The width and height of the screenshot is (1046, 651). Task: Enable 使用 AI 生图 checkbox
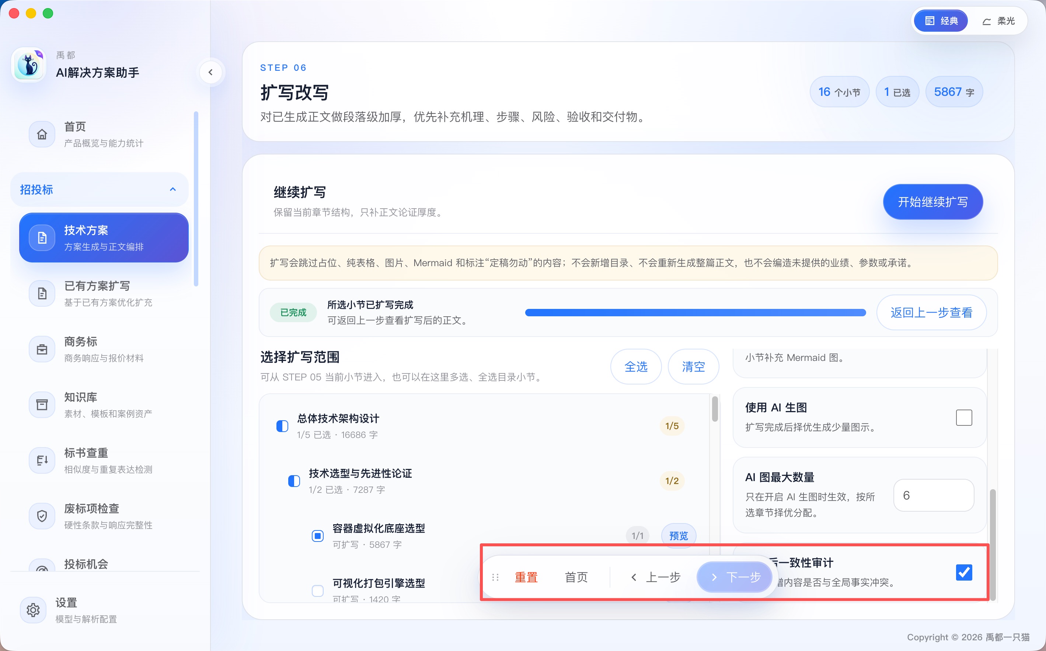[x=964, y=417]
